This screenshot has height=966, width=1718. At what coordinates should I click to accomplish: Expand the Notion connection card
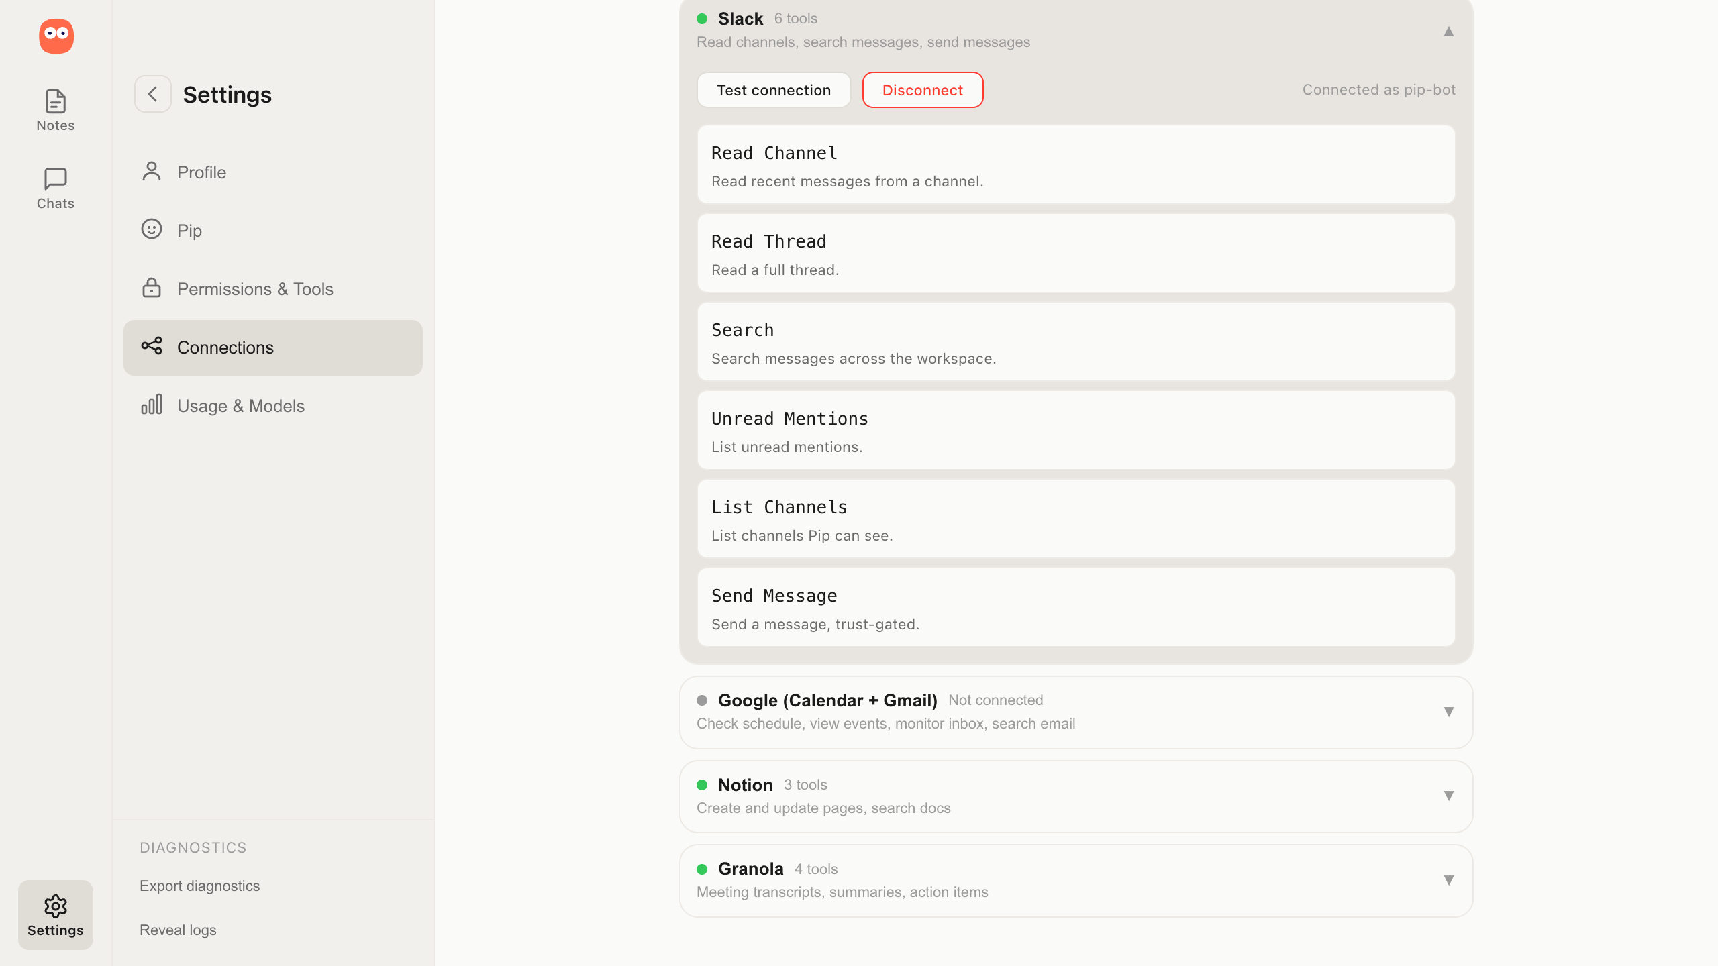click(x=1449, y=796)
